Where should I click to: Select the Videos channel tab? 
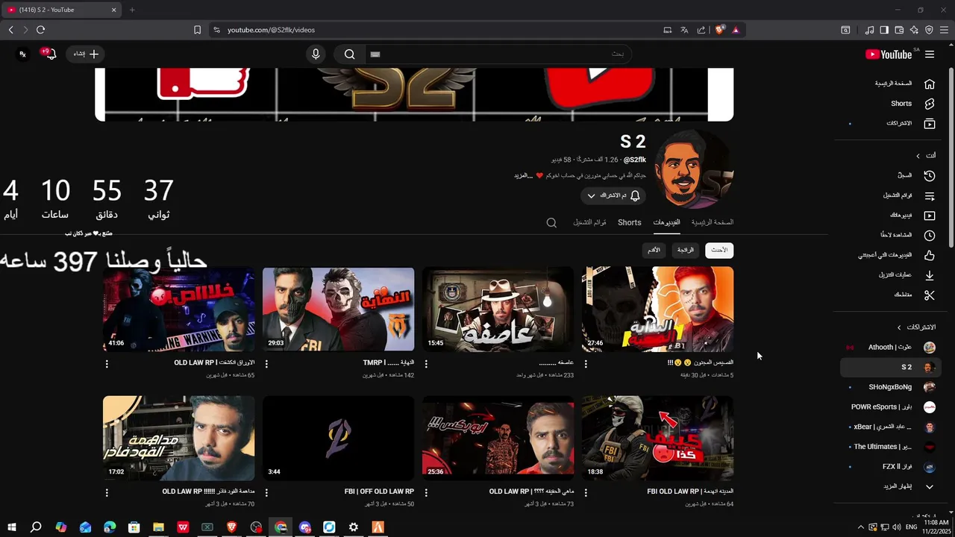point(666,222)
